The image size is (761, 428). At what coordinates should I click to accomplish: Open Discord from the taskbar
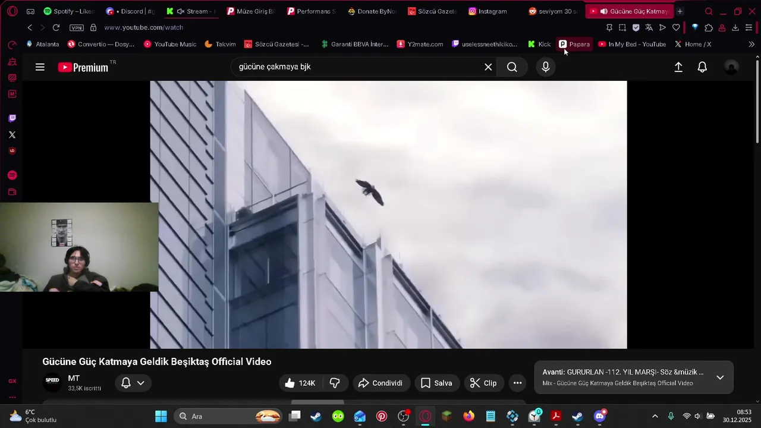[x=599, y=416]
